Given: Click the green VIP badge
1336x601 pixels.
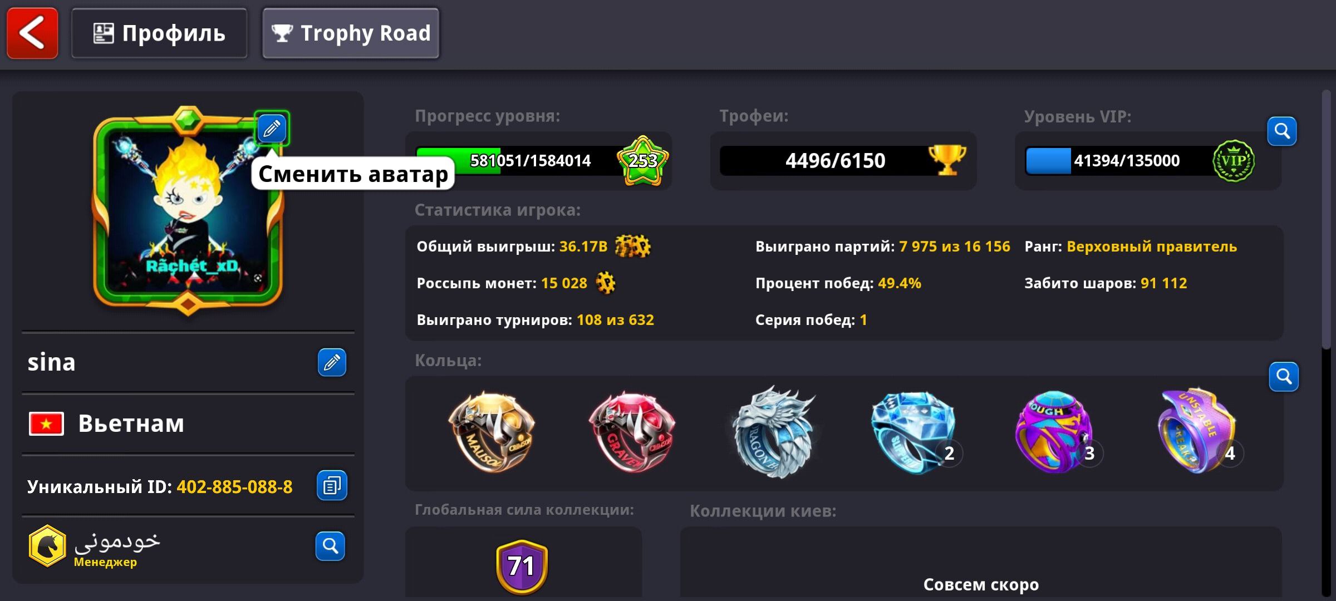Looking at the screenshot, I should click(1234, 161).
